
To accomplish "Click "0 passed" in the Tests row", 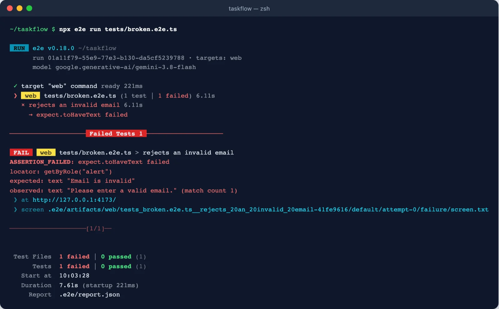I will click(116, 266).
